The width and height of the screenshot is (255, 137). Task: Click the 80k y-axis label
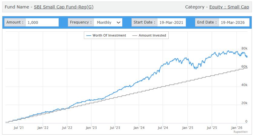pyautogui.click(x=244, y=48)
